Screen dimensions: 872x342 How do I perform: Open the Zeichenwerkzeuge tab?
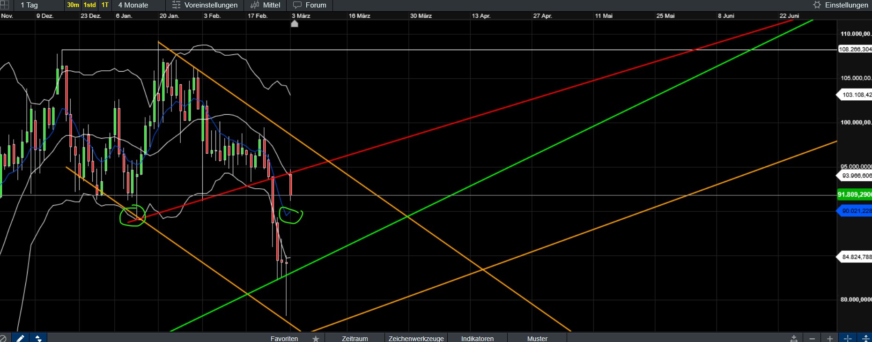(416, 338)
